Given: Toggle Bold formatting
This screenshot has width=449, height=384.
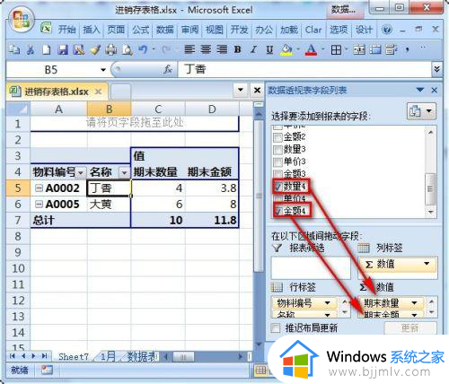Looking at the screenshot, I should tap(238, 49).
